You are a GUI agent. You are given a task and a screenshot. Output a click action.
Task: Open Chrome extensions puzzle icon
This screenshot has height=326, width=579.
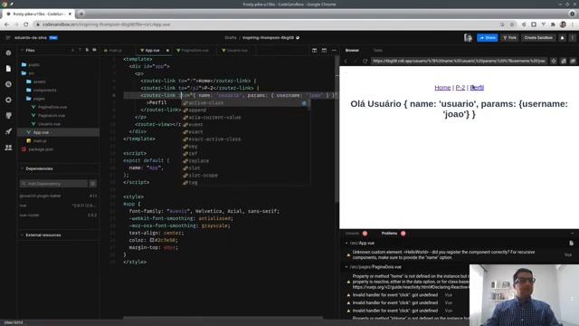553,24
